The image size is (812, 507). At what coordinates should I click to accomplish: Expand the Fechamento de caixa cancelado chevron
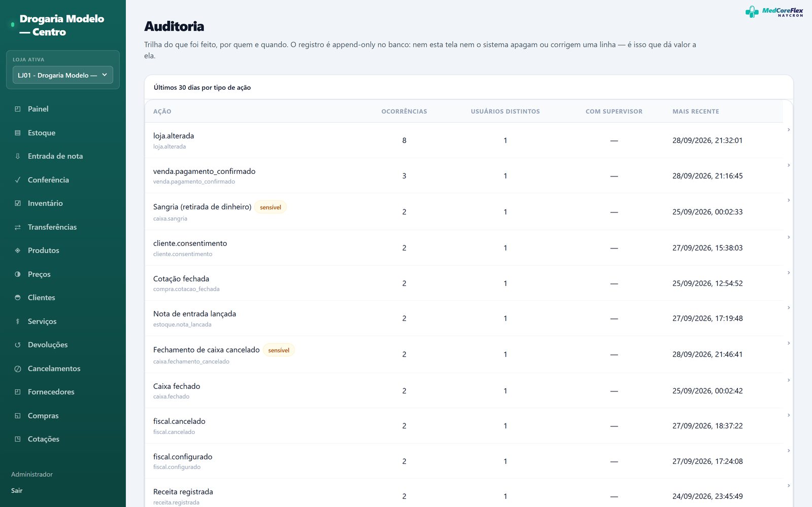(x=789, y=343)
